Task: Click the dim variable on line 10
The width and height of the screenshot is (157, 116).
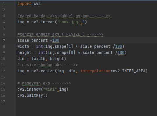Action: (x=21, y=59)
